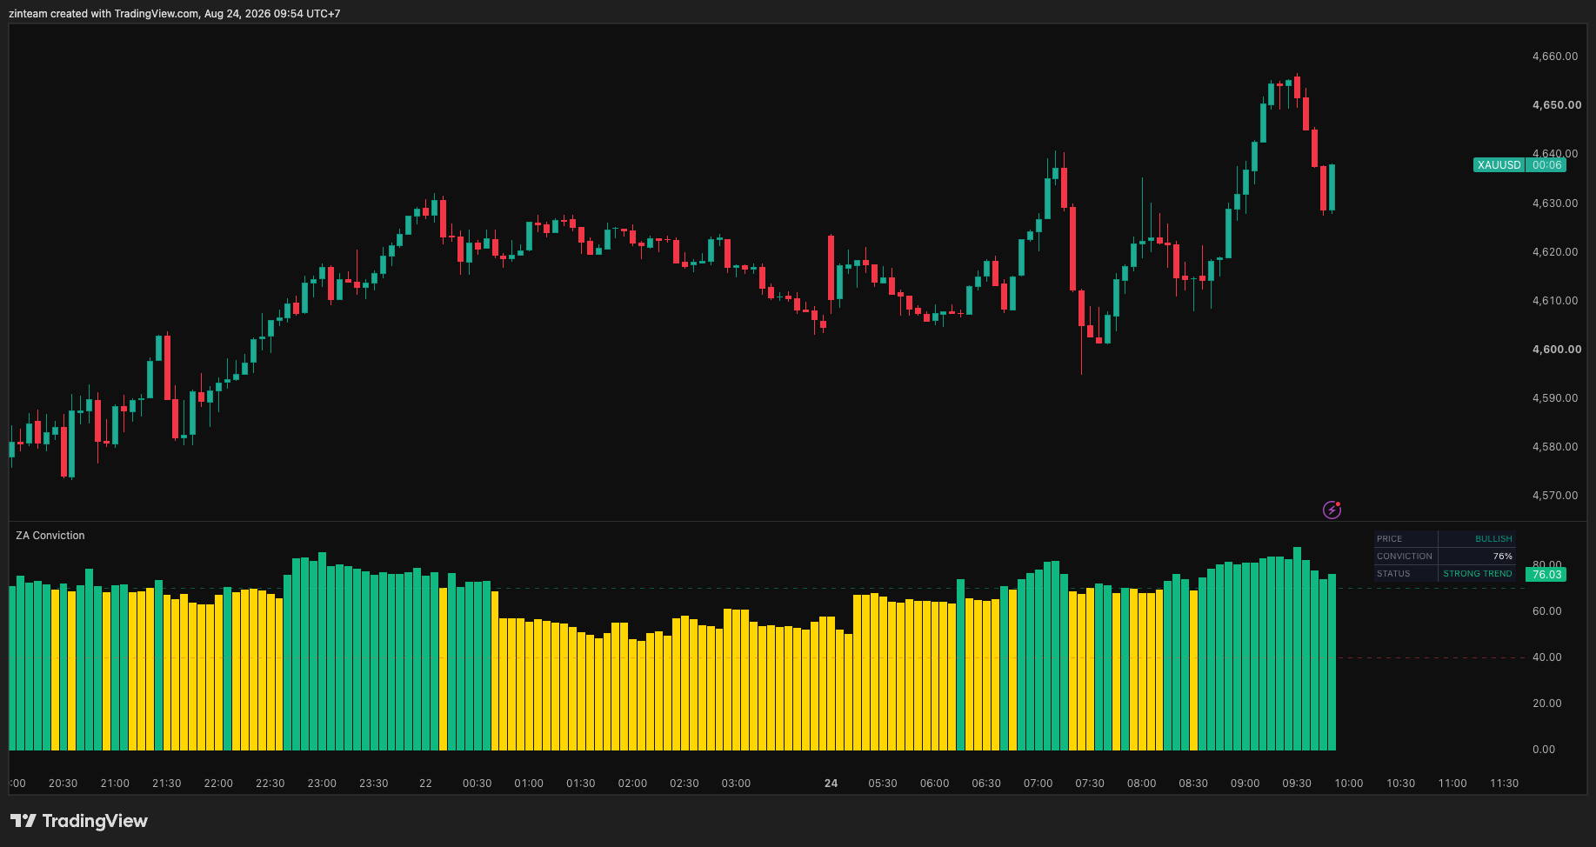The height and width of the screenshot is (847, 1596).
Task: Click the CONVICTION row label
Action: [x=1404, y=557]
